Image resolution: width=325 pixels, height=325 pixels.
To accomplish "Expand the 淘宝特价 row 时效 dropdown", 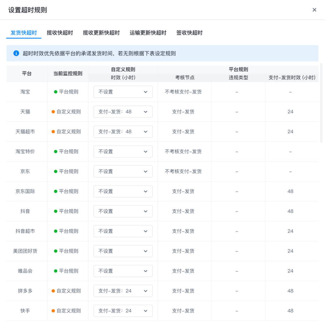I will click(123, 151).
